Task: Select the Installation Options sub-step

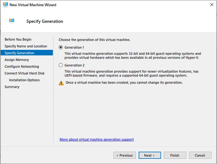Action: pos(24,80)
